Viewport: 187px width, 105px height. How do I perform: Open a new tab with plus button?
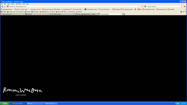click(124, 14)
